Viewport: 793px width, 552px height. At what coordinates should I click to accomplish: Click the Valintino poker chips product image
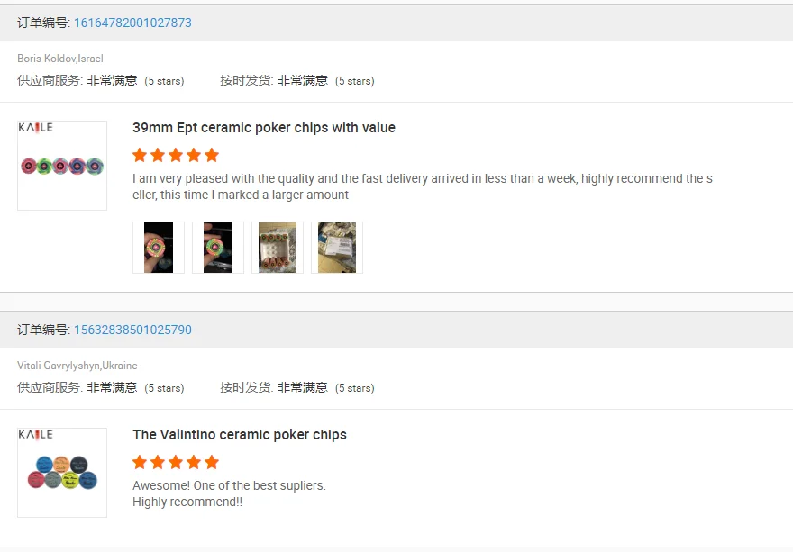pyautogui.click(x=62, y=473)
